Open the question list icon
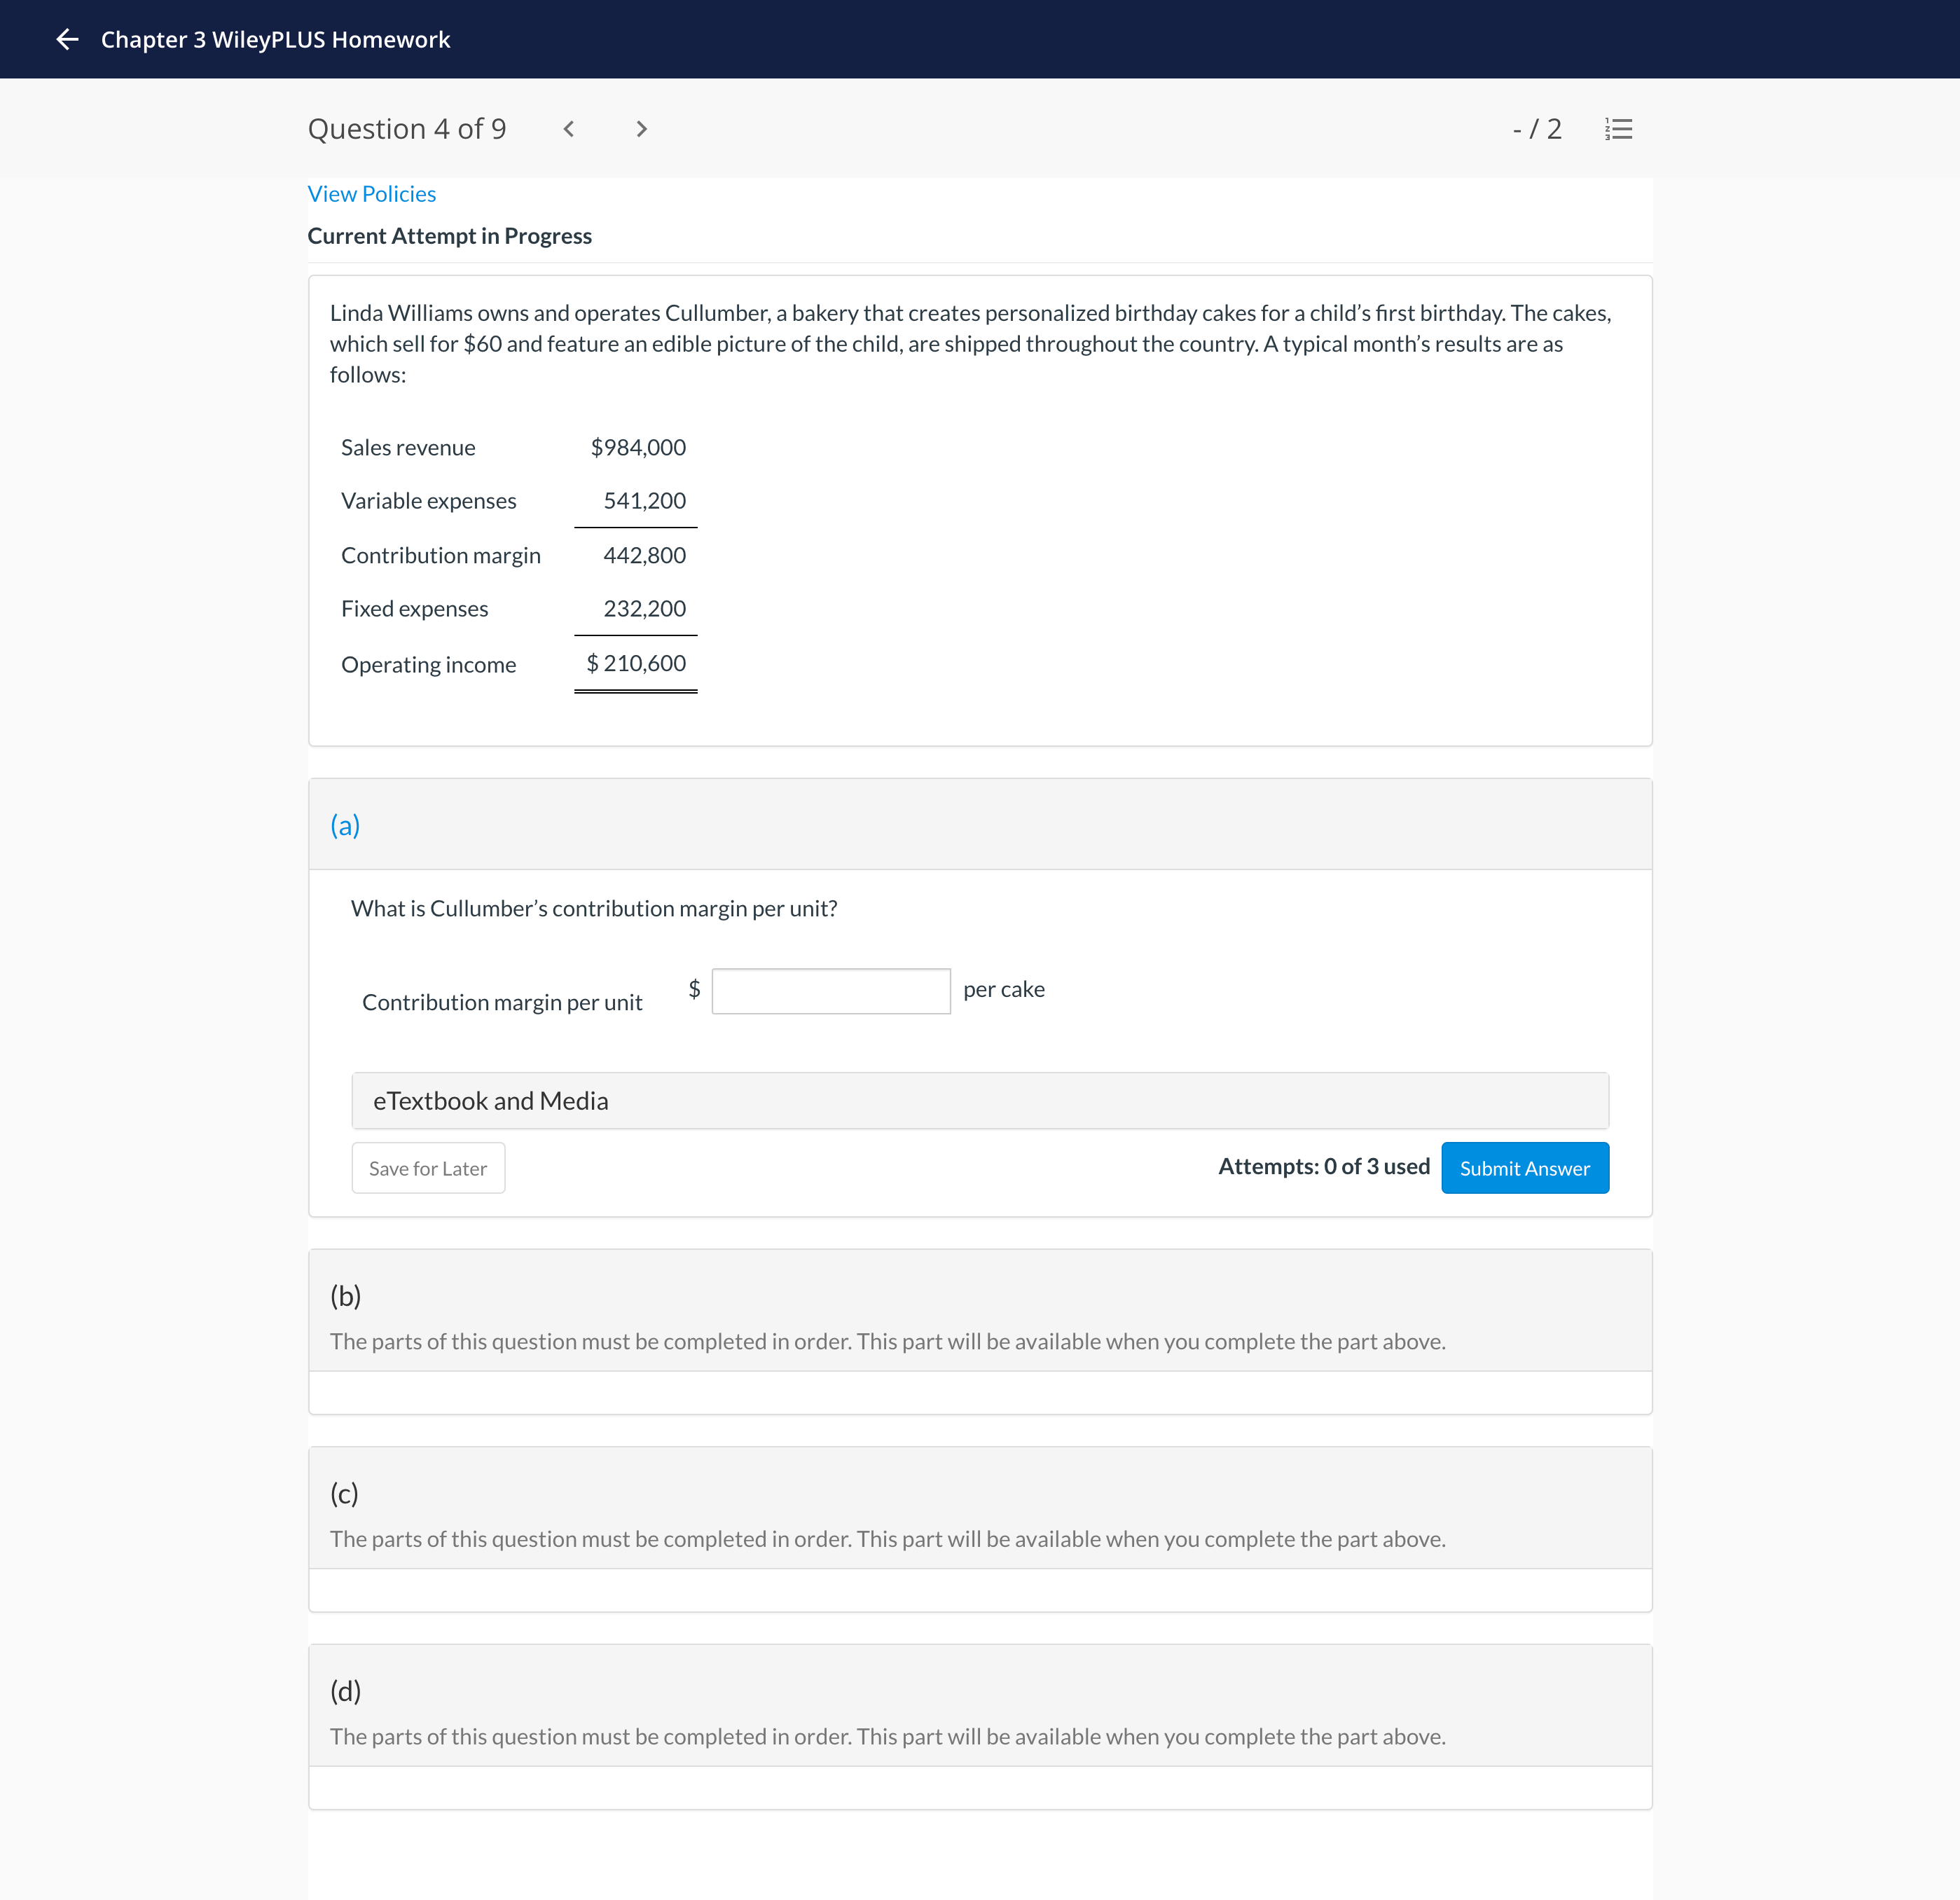The height and width of the screenshot is (1900, 1960). pos(1618,129)
